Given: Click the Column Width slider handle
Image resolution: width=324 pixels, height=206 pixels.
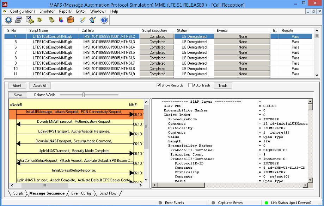Looking at the screenshot, I should [x=84, y=95].
